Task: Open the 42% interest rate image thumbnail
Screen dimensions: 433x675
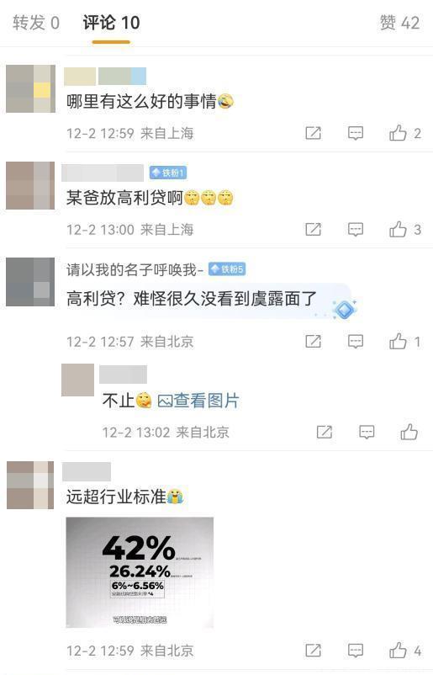Action: click(x=140, y=572)
